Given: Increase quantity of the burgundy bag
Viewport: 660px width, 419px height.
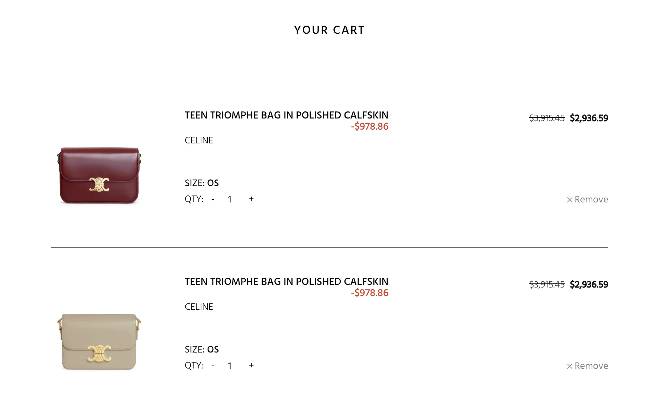Looking at the screenshot, I should tap(251, 199).
